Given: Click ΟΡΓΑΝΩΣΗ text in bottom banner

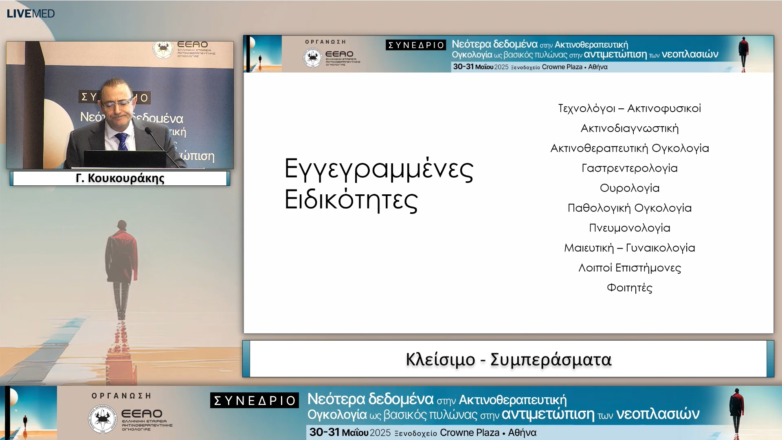Looking at the screenshot, I should click(121, 396).
